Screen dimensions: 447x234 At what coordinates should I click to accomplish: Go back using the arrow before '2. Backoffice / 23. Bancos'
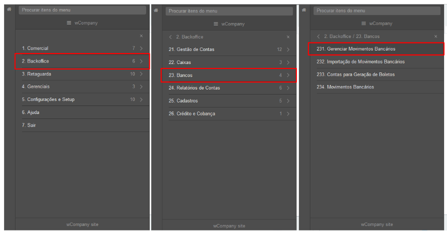pos(318,36)
